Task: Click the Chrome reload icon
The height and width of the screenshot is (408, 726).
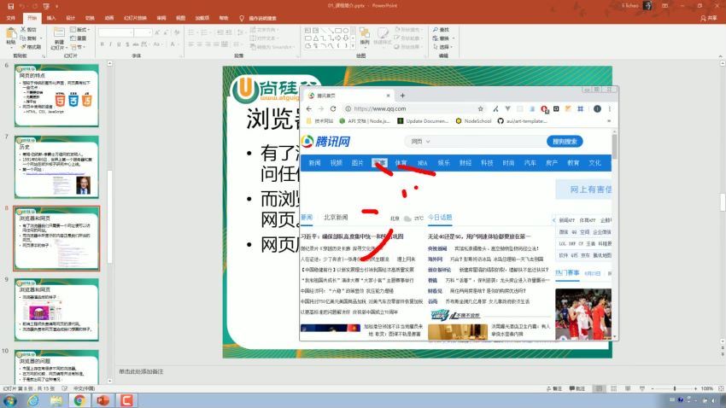Action: [x=333, y=108]
